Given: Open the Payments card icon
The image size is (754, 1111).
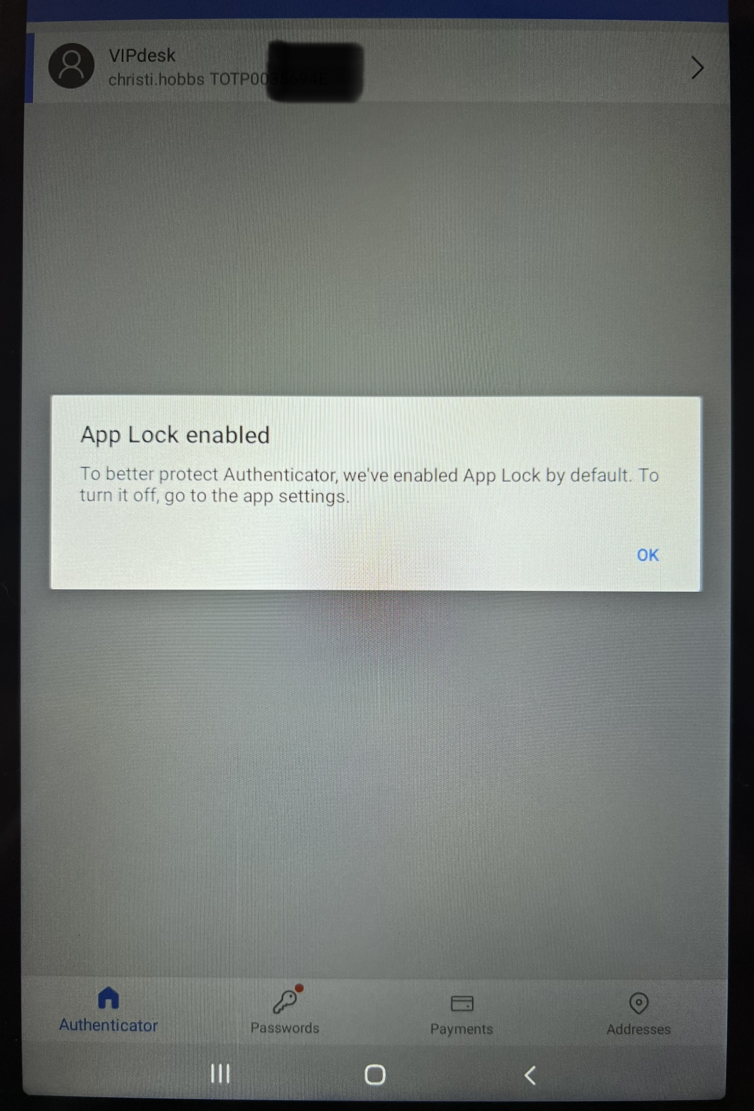Looking at the screenshot, I should pos(462,1003).
